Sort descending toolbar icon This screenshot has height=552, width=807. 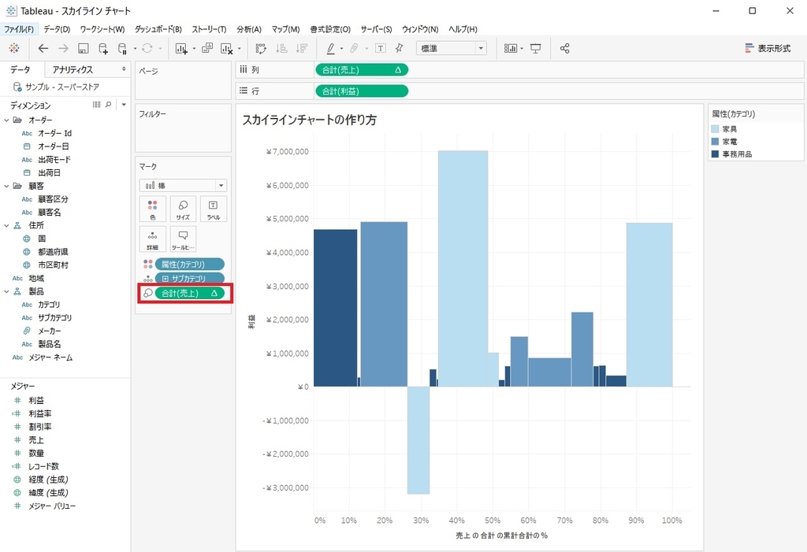tap(302, 48)
